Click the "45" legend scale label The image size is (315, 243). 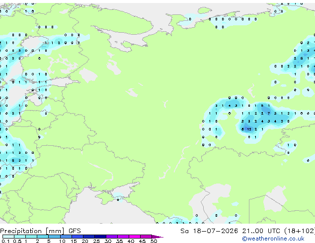(x=142, y=241)
